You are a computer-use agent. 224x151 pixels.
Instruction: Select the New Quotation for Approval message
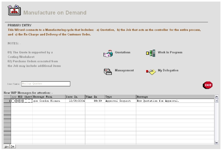[175, 101]
